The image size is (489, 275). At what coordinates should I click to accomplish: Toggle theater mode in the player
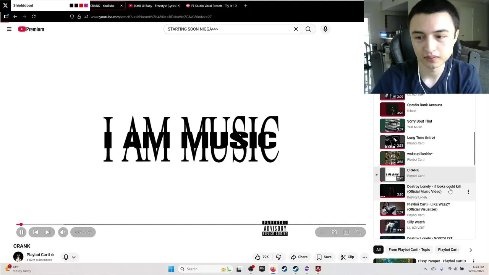click(347, 232)
